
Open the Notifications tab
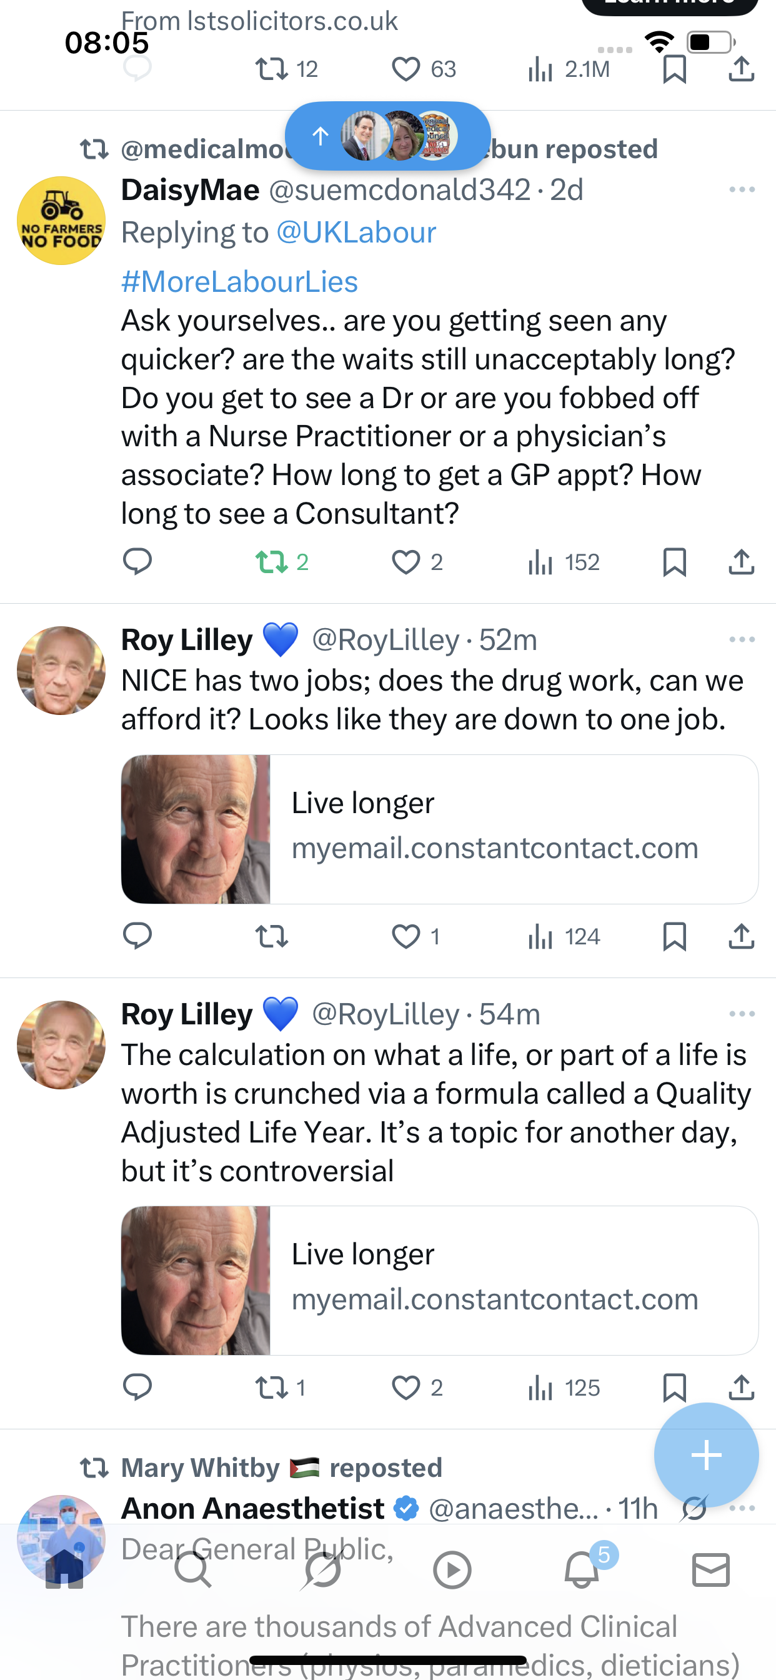(582, 1570)
